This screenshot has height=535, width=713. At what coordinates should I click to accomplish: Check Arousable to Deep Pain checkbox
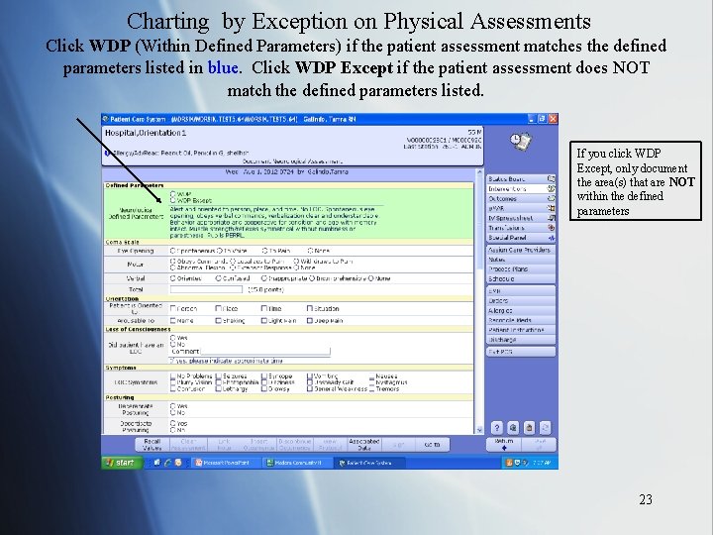pyautogui.click(x=310, y=321)
